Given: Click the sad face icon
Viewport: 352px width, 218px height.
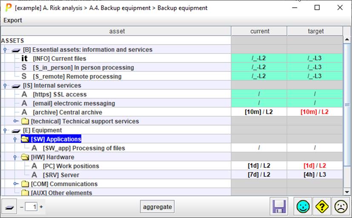Looking at the screenshot, I should click(x=340, y=207).
